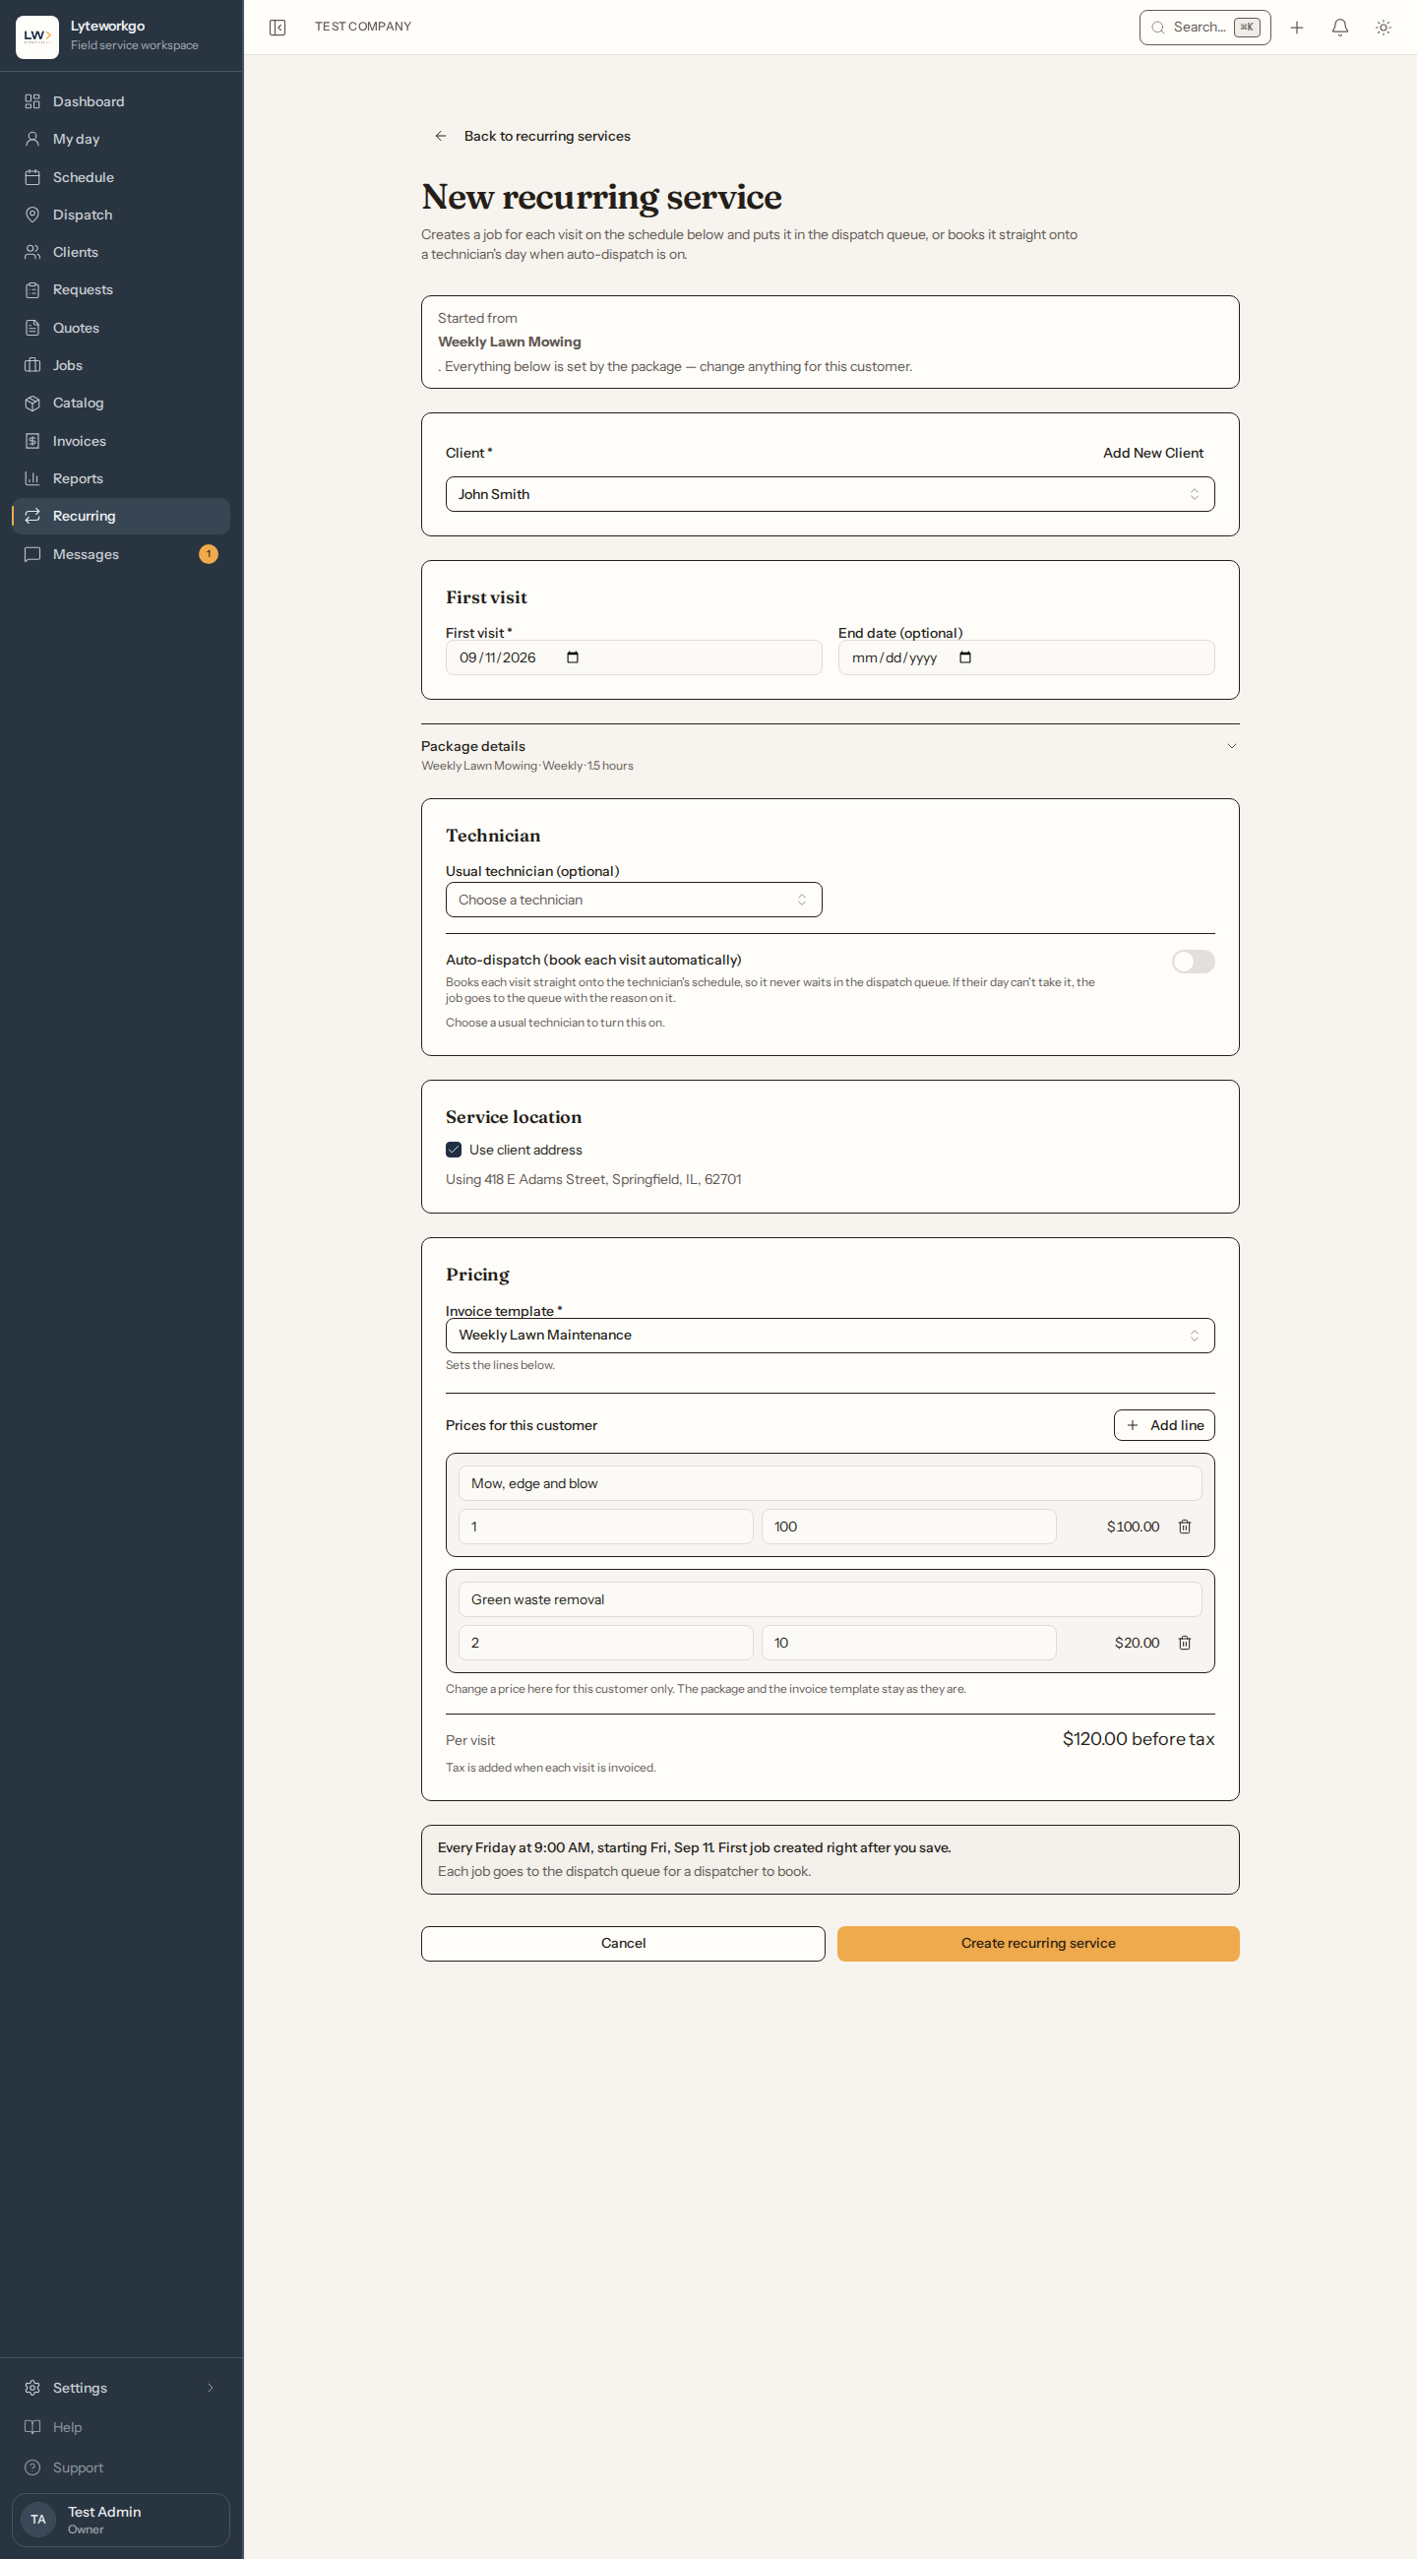The width and height of the screenshot is (1417, 2559).
Task: Open the Invoice template dropdown
Action: pyautogui.click(x=831, y=1336)
